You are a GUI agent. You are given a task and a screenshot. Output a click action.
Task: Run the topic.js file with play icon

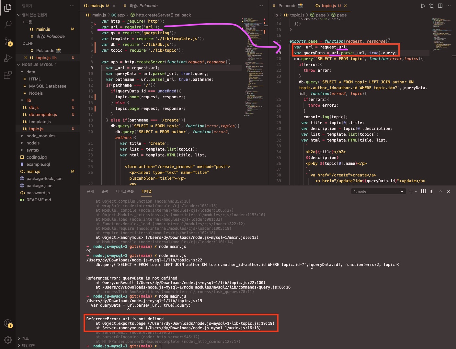(x=423, y=6)
